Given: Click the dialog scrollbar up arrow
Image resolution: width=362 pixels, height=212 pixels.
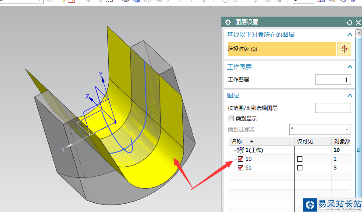Looking at the screenshot, I should click(x=358, y=32).
